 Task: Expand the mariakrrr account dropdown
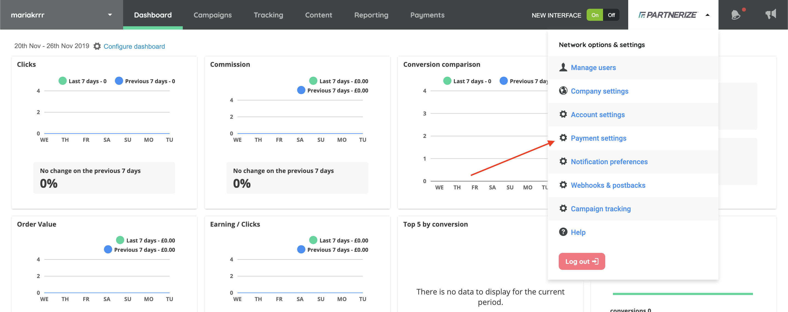(110, 15)
